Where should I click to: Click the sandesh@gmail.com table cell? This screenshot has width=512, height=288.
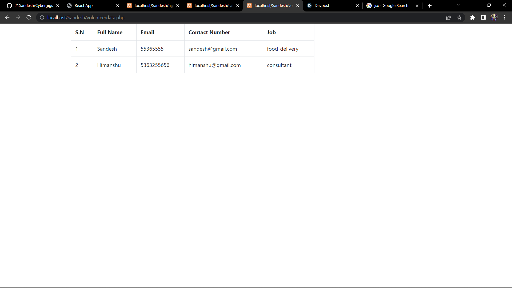[213, 49]
